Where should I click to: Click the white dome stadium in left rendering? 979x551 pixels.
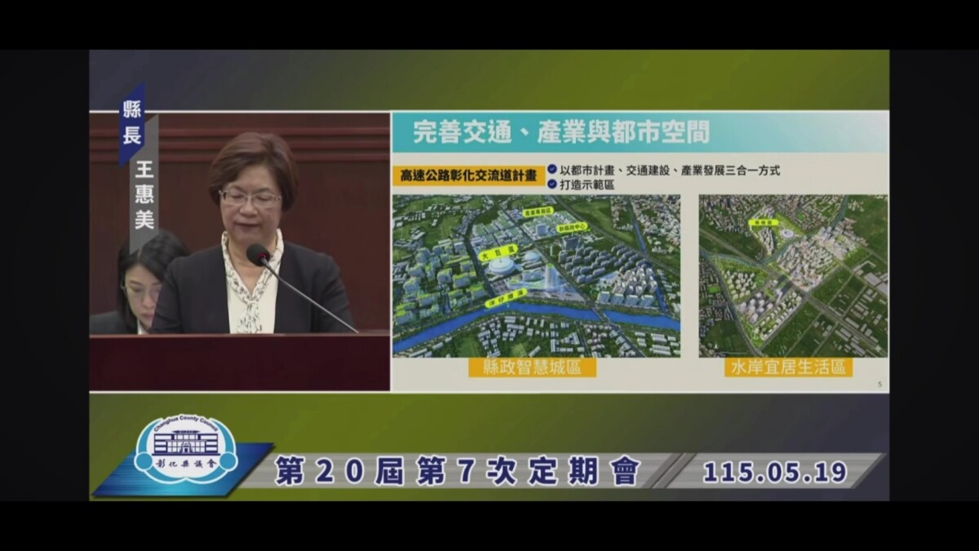tap(501, 264)
